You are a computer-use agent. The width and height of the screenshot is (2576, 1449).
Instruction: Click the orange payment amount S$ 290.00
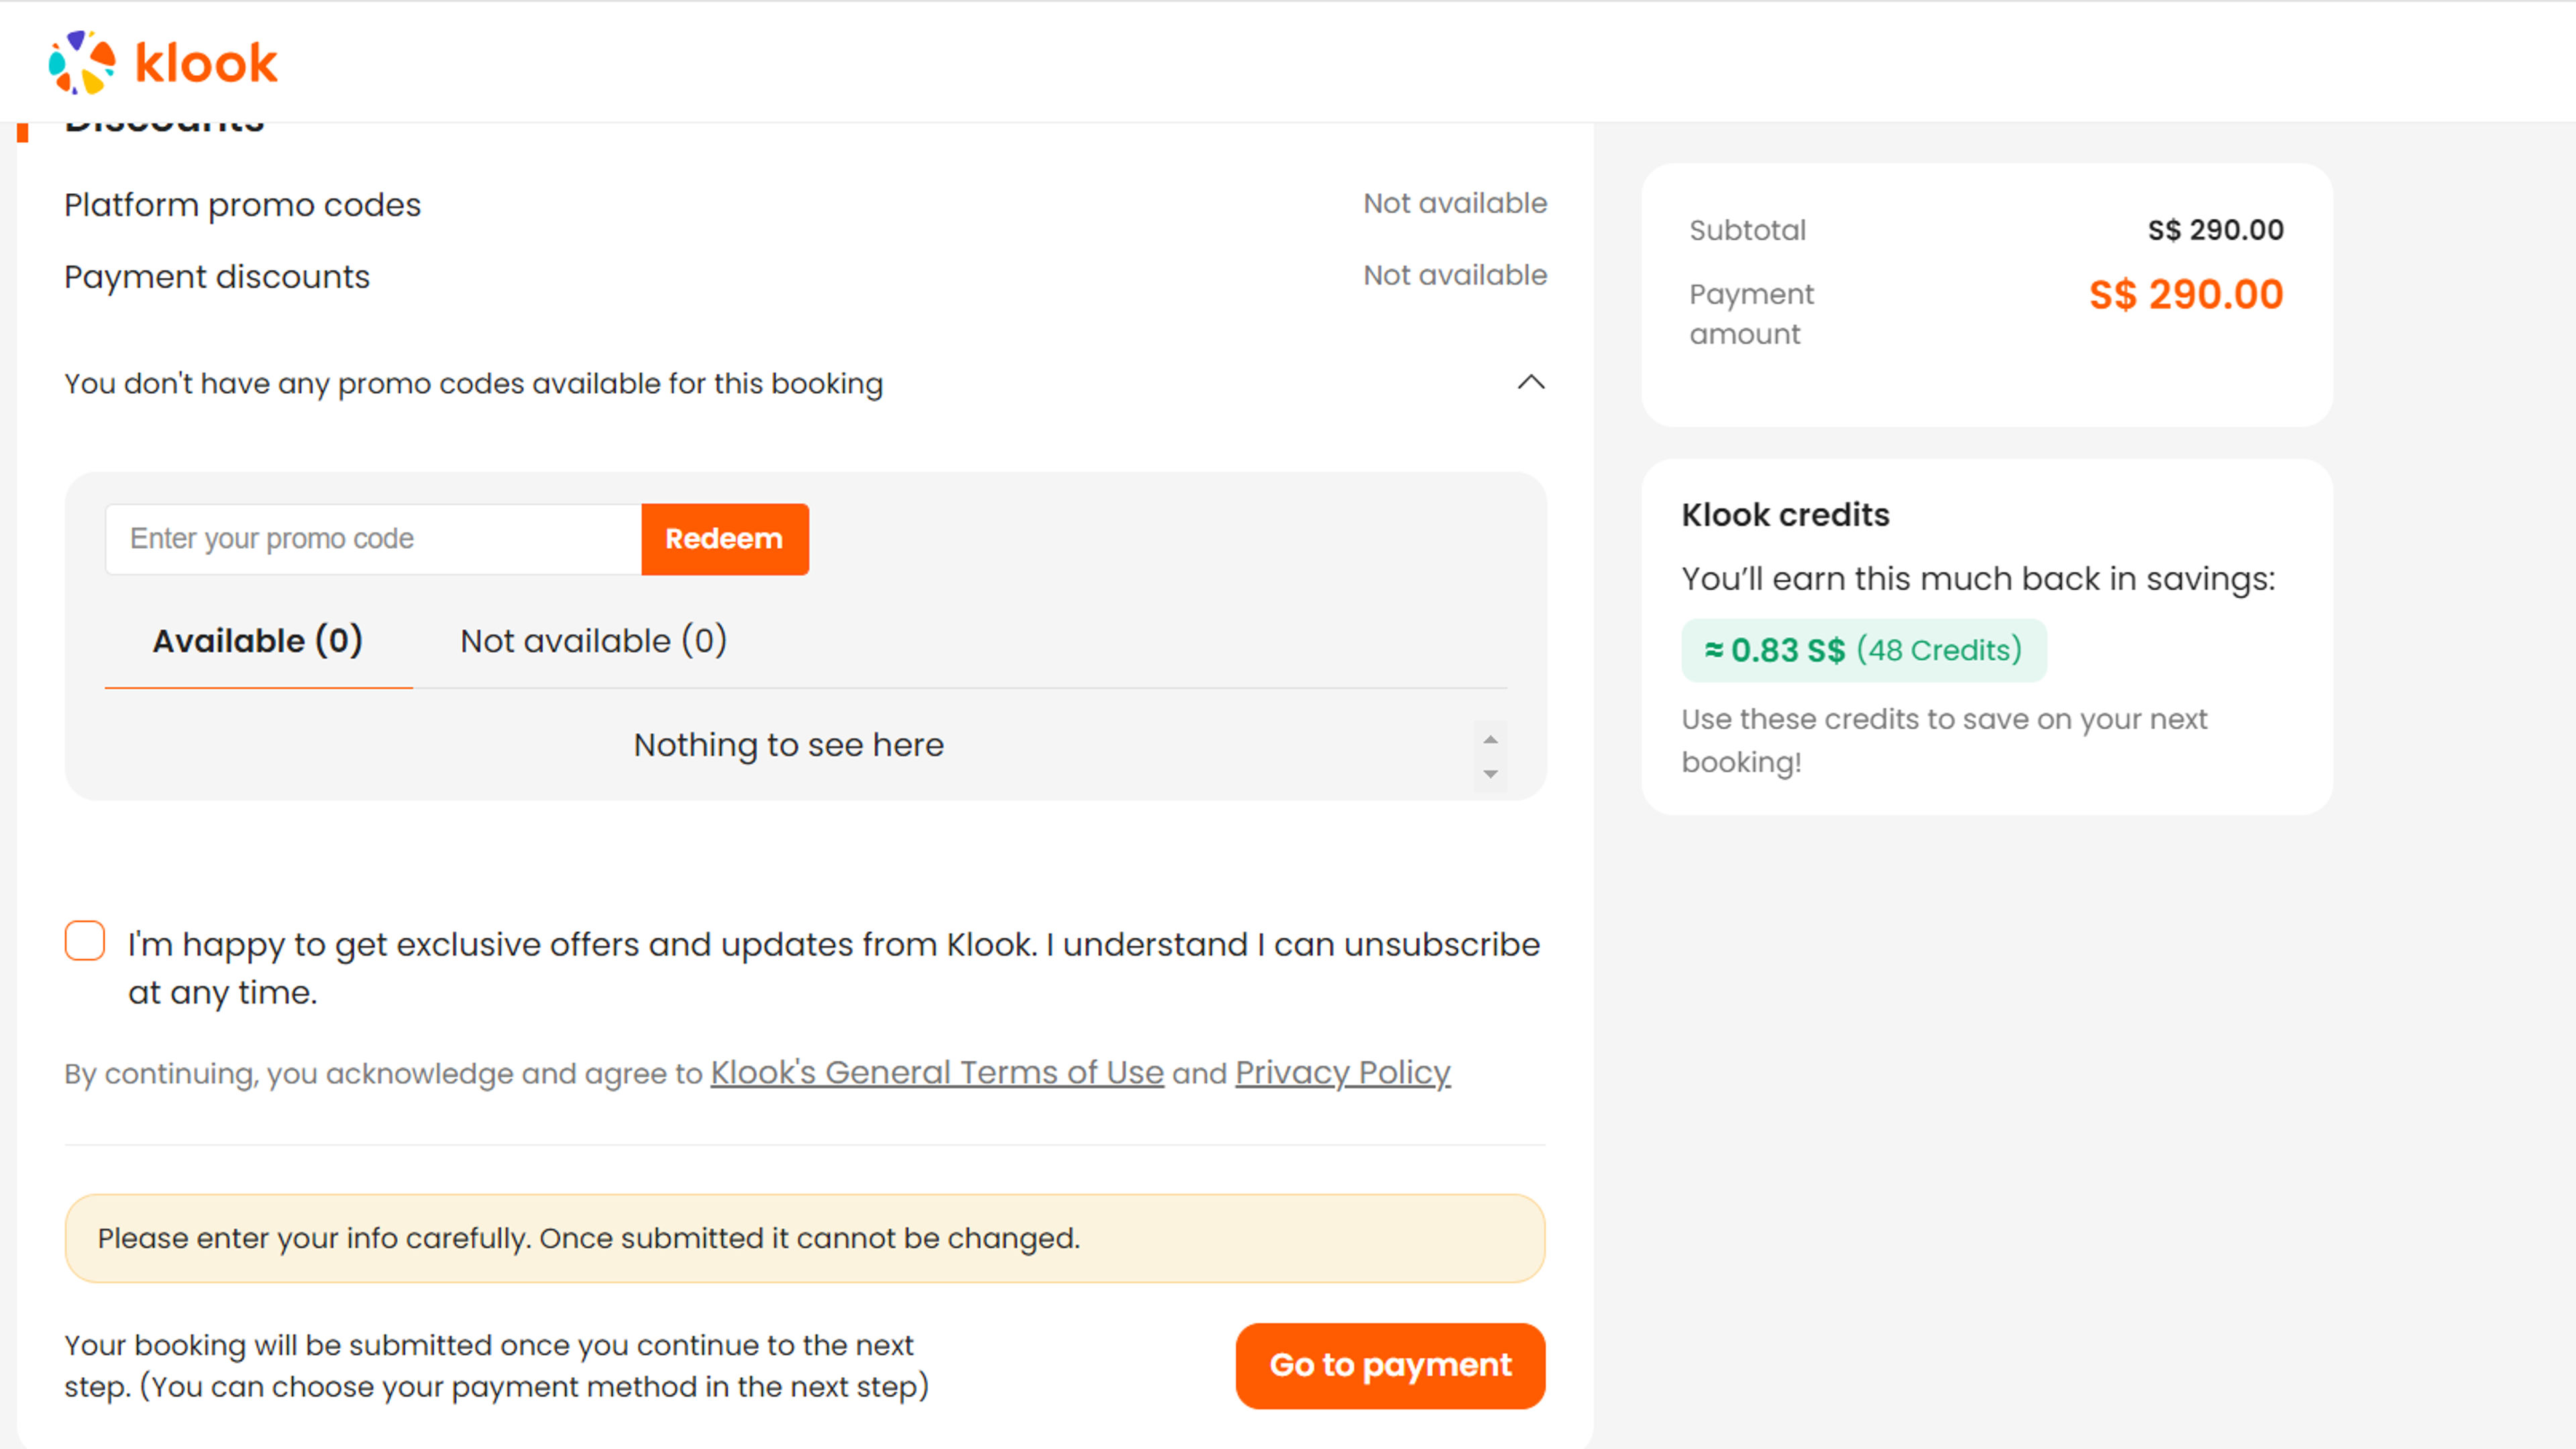coord(2185,295)
